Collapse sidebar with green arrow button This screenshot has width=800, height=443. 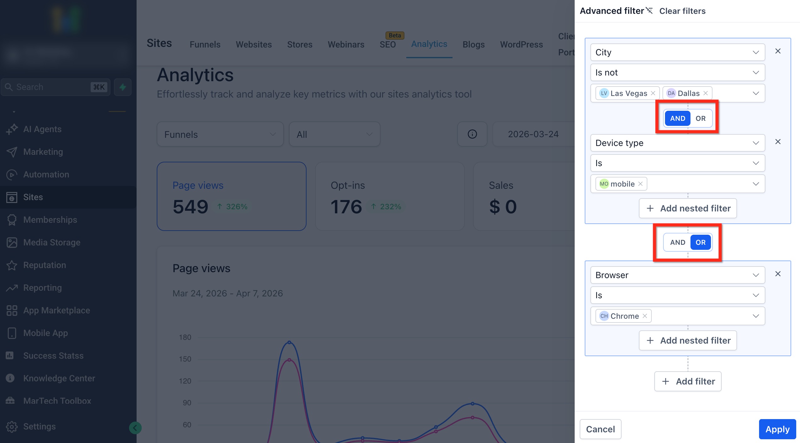[135, 428]
